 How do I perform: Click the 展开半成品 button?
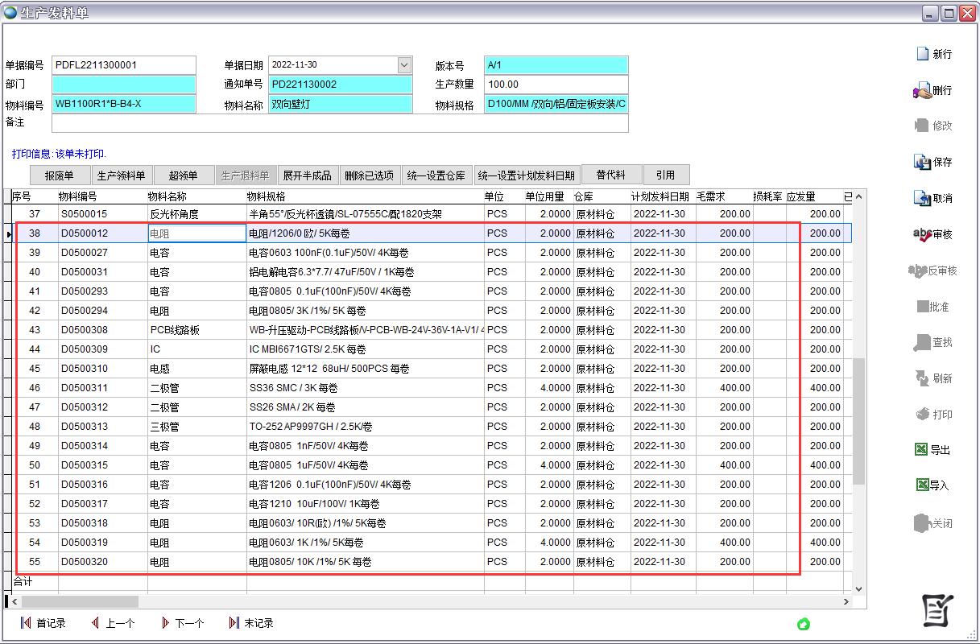click(x=307, y=175)
